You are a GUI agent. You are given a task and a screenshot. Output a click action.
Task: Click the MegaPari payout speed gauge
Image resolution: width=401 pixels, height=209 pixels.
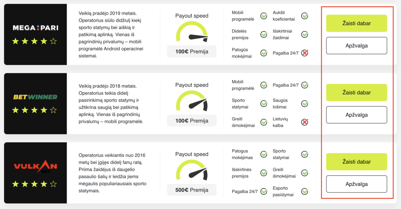pos(192,32)
